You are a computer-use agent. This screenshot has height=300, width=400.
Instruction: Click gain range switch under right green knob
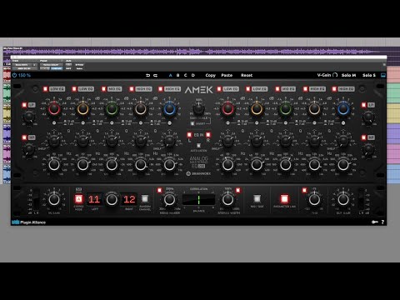[286, 122]
